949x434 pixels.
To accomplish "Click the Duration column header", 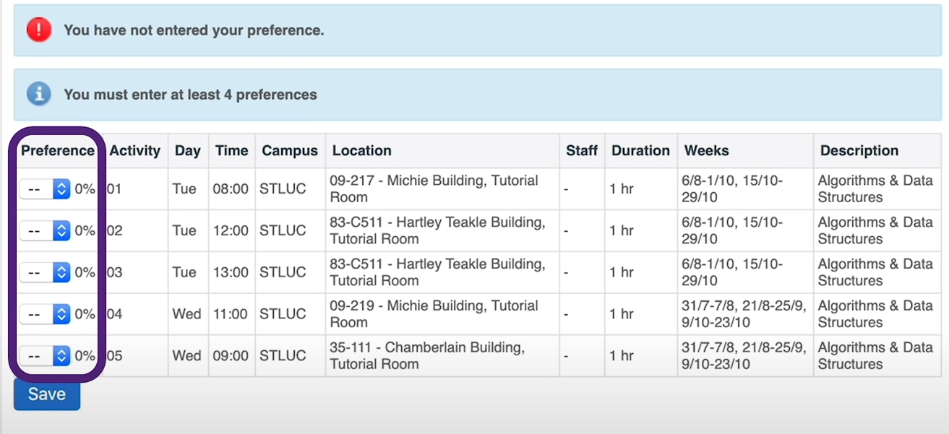I will pyautogui.click(x=641, y=151).
